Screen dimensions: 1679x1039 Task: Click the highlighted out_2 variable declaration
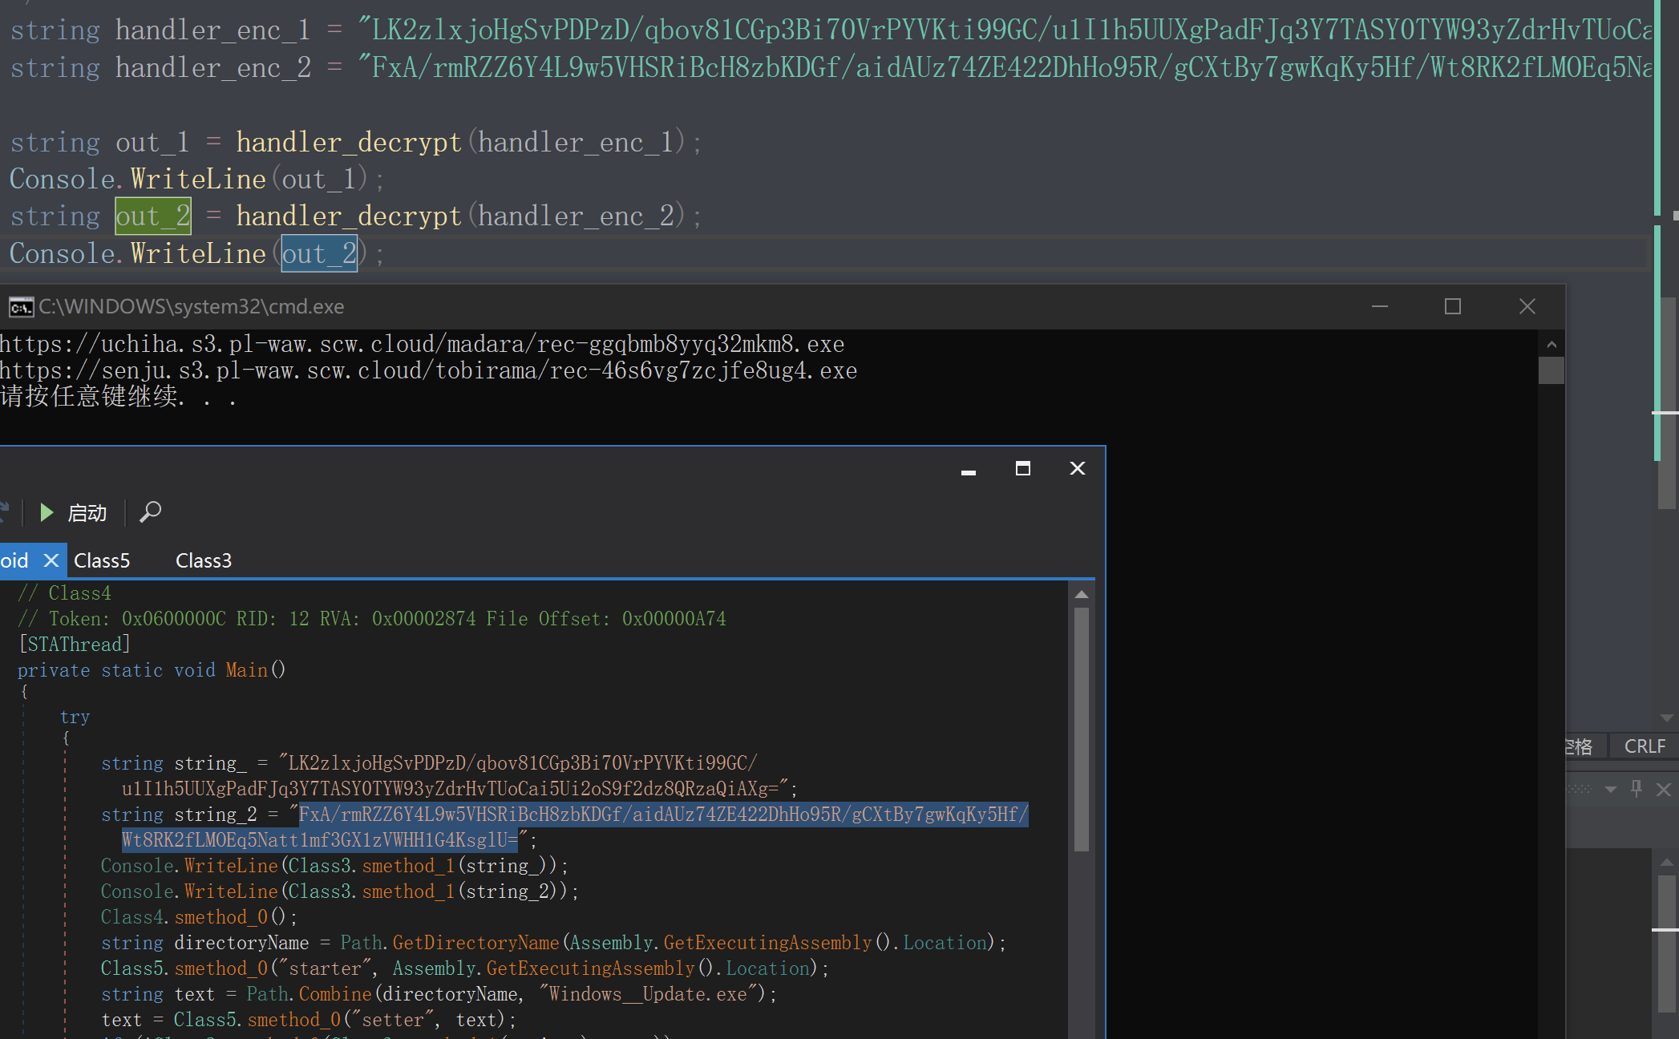pos(153,216)
